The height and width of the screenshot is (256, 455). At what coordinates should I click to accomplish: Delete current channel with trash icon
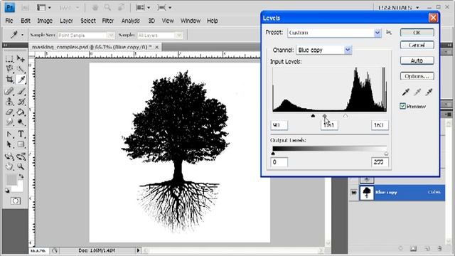tap(440, 249)
